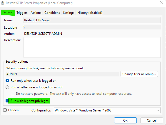166x125 pixels.
Task: Select Run only when user is logged on
Action: coord(7,81)
